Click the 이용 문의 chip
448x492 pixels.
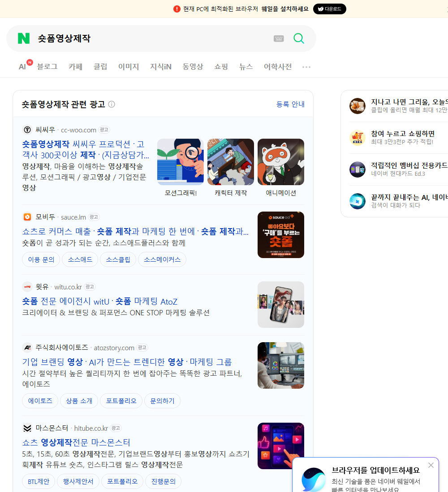pos(41,259)
